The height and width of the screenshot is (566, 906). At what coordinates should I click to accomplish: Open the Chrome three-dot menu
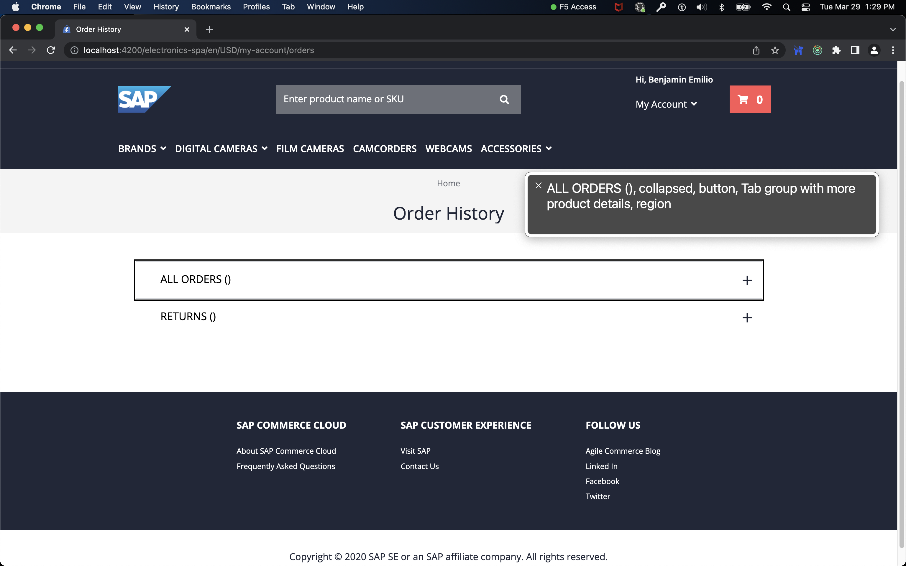pyautogui.click(x=893, y=50)
